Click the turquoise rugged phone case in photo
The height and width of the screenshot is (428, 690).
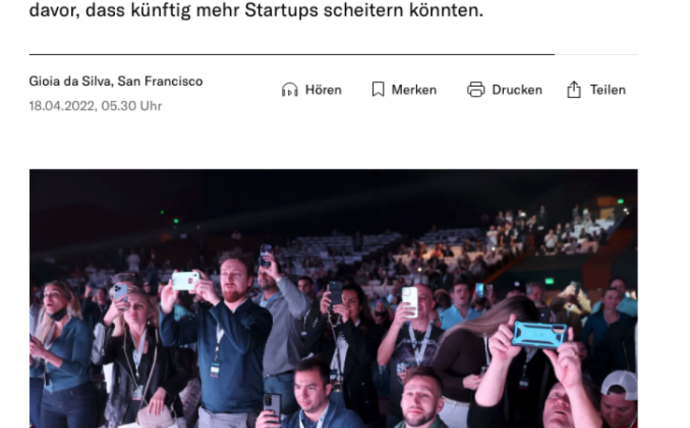(539, 335)
